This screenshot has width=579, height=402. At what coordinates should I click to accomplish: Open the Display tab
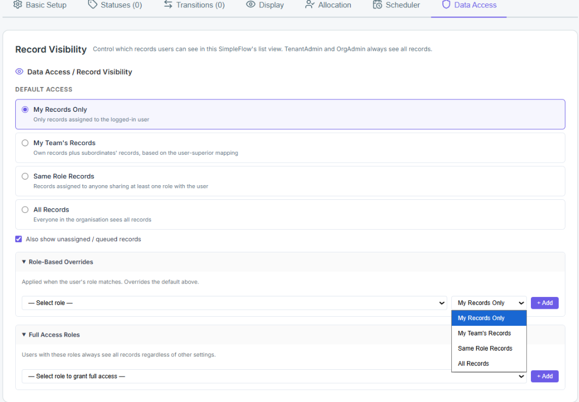click(x=265, y=5)
